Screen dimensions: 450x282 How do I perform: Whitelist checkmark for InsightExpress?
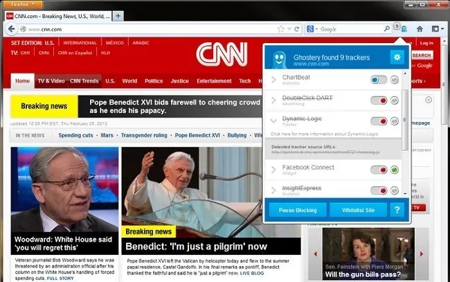(x=395, y=191)
